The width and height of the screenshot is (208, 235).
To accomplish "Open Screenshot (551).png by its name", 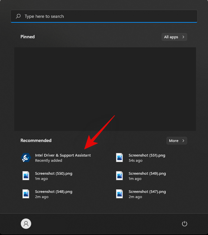I will 147,155.
